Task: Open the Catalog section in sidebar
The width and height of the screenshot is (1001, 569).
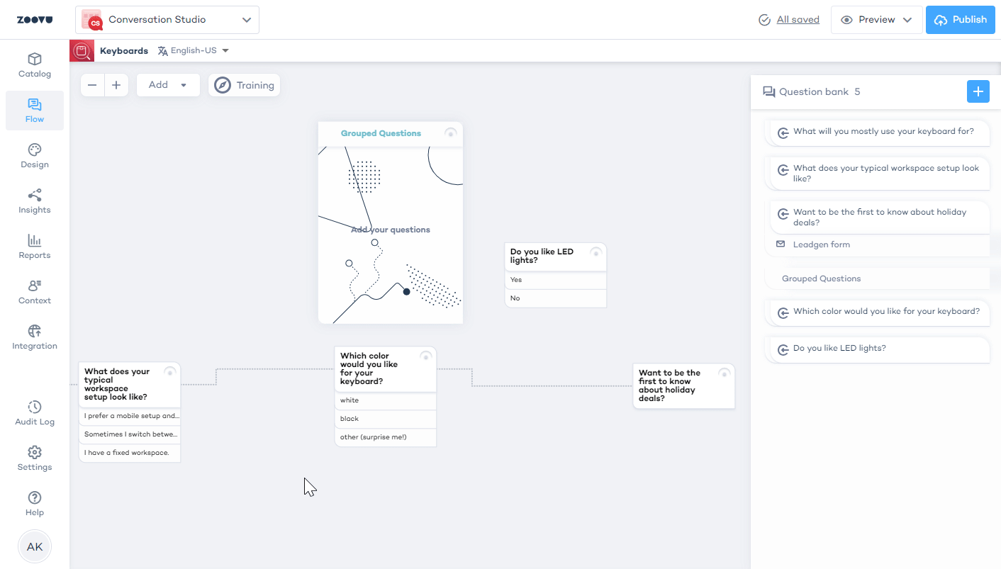Action: (35, 65)
